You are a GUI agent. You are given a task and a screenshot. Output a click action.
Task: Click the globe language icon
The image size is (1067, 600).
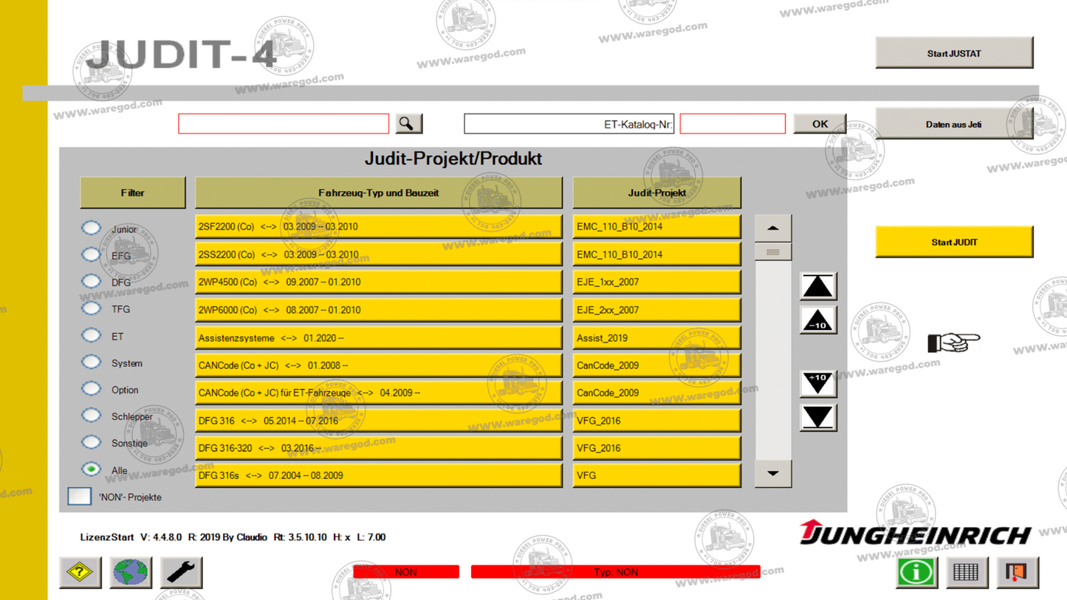click(131, 572)
